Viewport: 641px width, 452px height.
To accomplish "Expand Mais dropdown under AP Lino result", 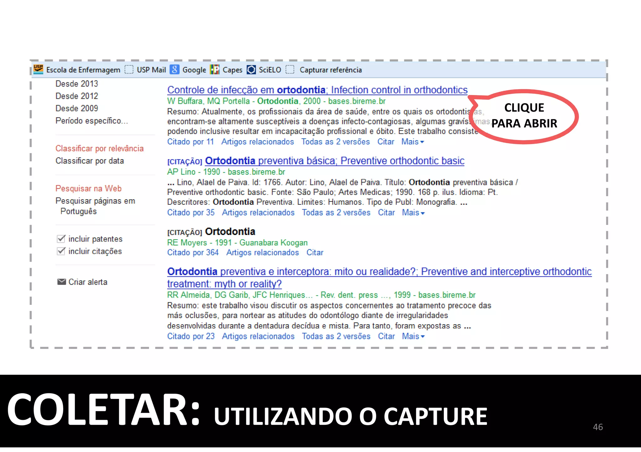I will (x=413, y=213).
